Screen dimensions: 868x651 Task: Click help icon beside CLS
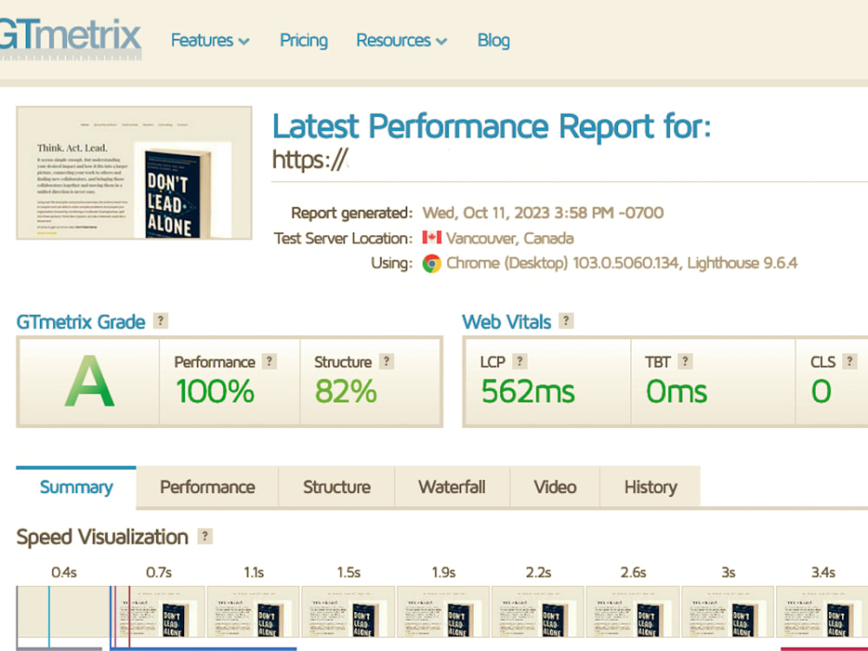coord(849,361)
